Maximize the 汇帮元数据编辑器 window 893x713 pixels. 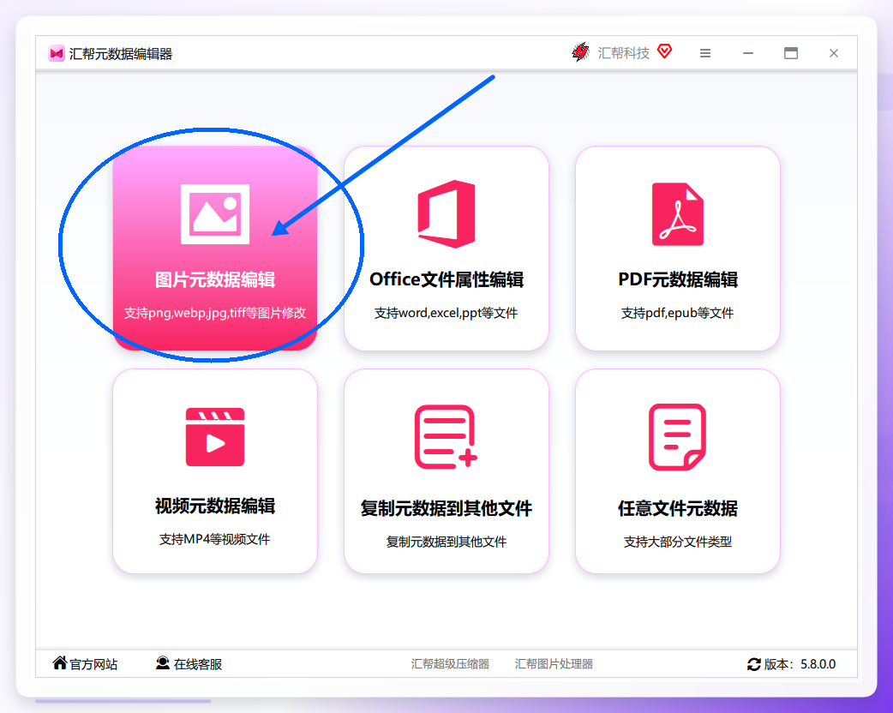[791, 53]
